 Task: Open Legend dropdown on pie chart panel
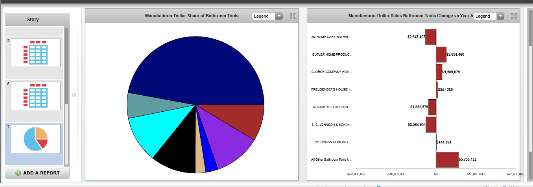click(267, 16)
